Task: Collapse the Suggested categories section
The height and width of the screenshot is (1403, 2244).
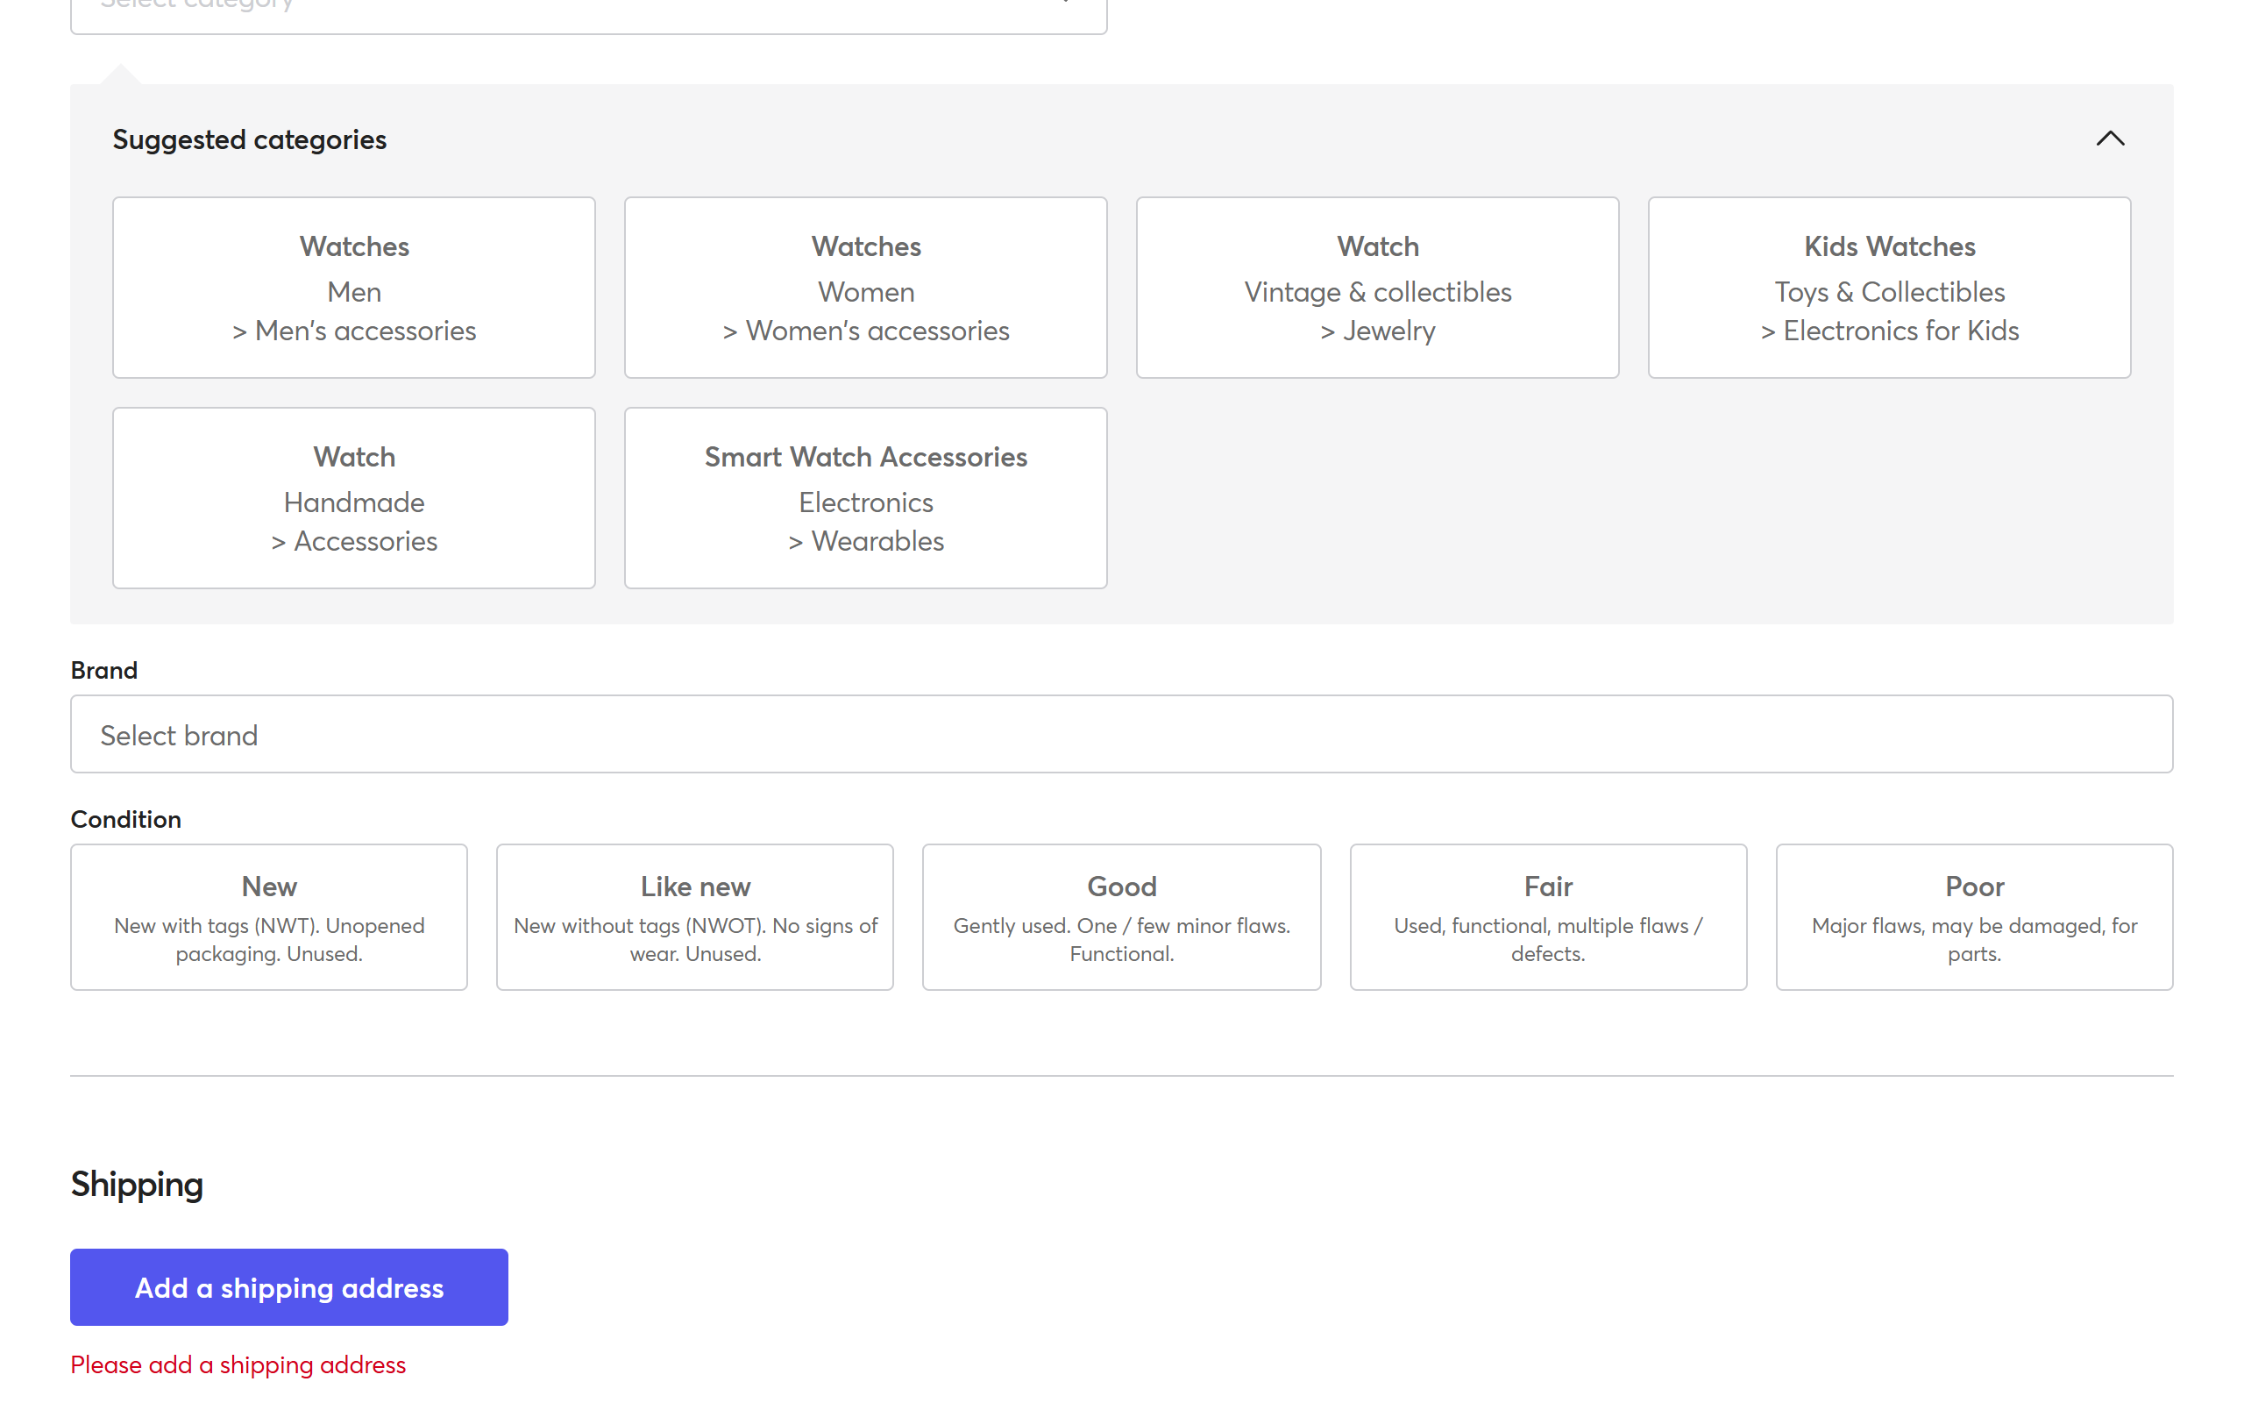Action: 2110,139
